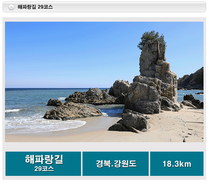
Task: Click the round double-arrow icon in header
Action: (11, 7)
